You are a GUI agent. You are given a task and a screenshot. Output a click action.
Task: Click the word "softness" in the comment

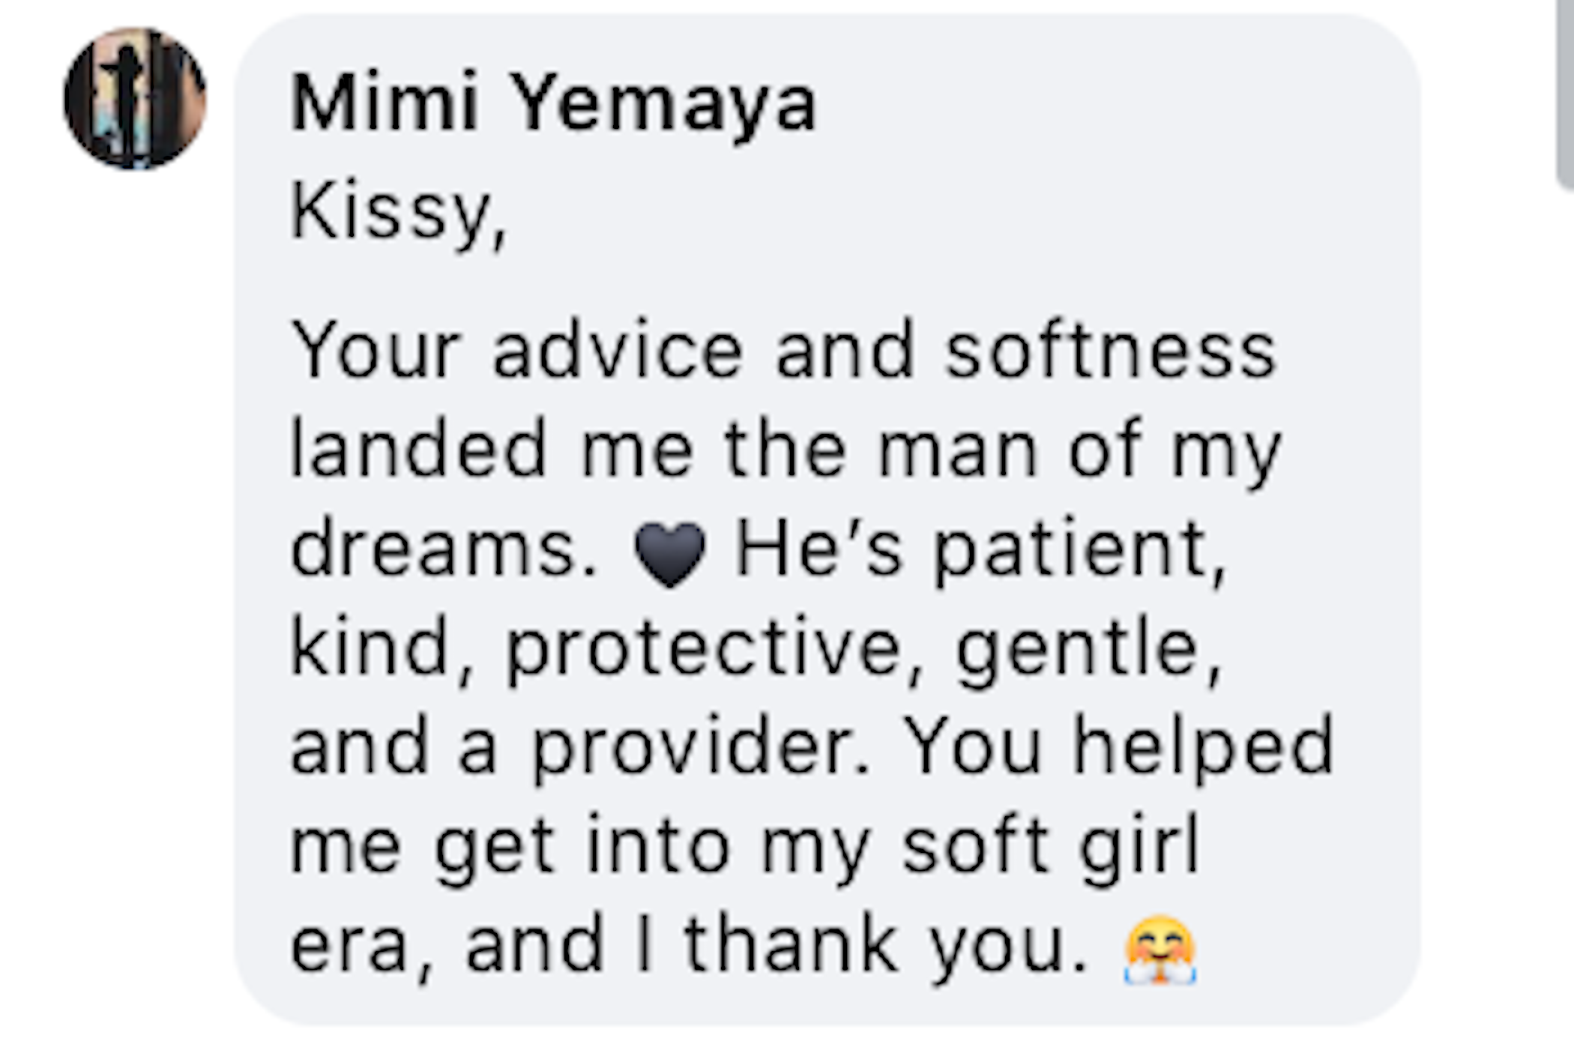(1110, 351)
